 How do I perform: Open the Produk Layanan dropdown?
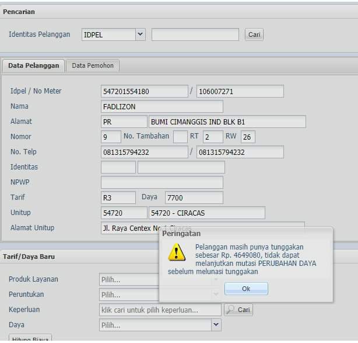(128, 279)
